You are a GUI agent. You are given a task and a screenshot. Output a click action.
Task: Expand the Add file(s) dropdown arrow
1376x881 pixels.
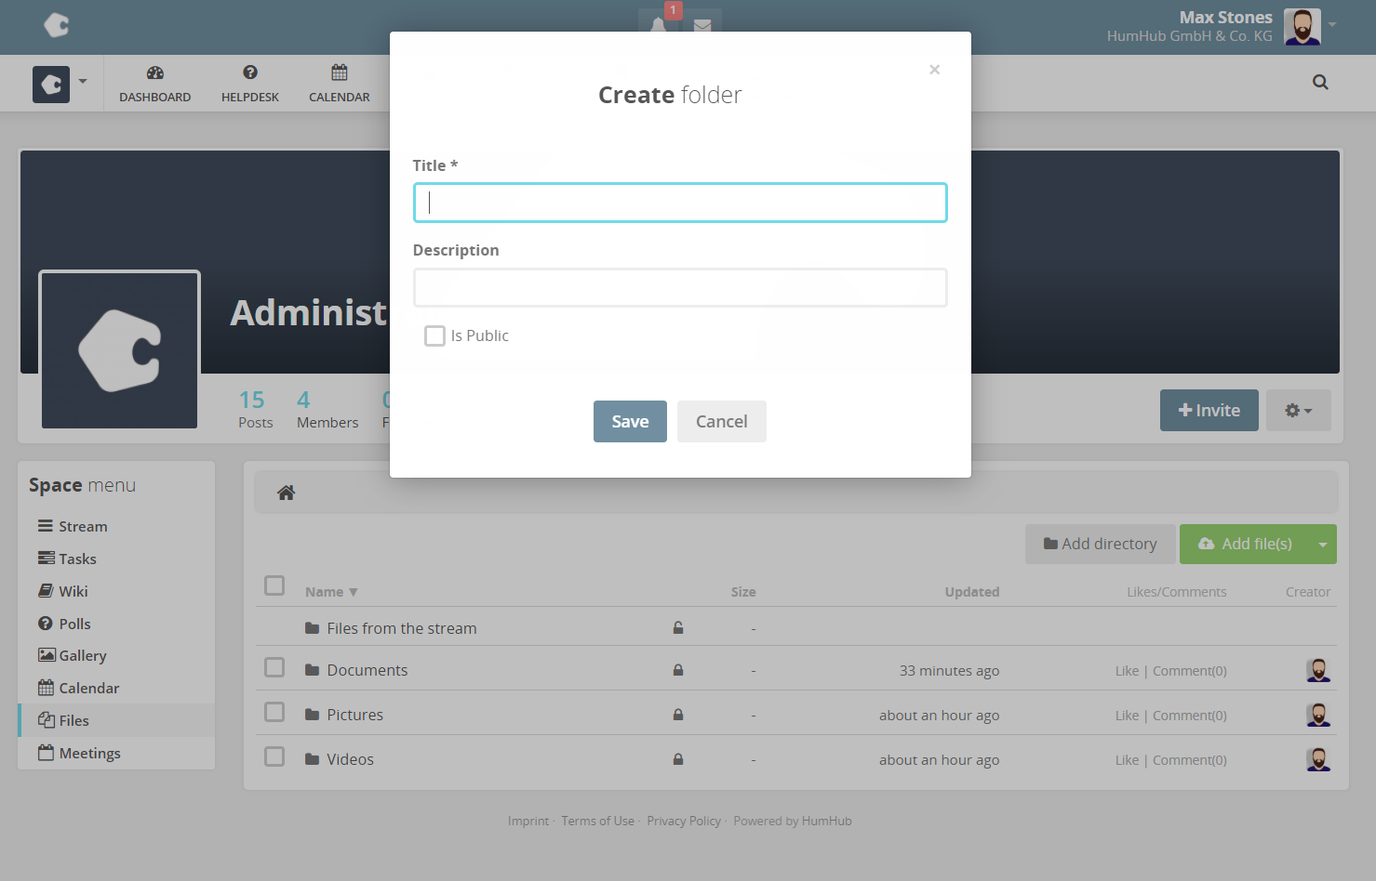pos(1322,545)
